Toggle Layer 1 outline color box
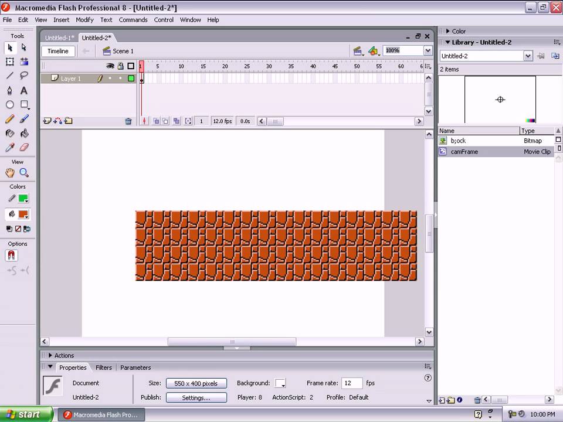Image resolution: width=563 pixels, height=422 pixels. tap(131, 79)
